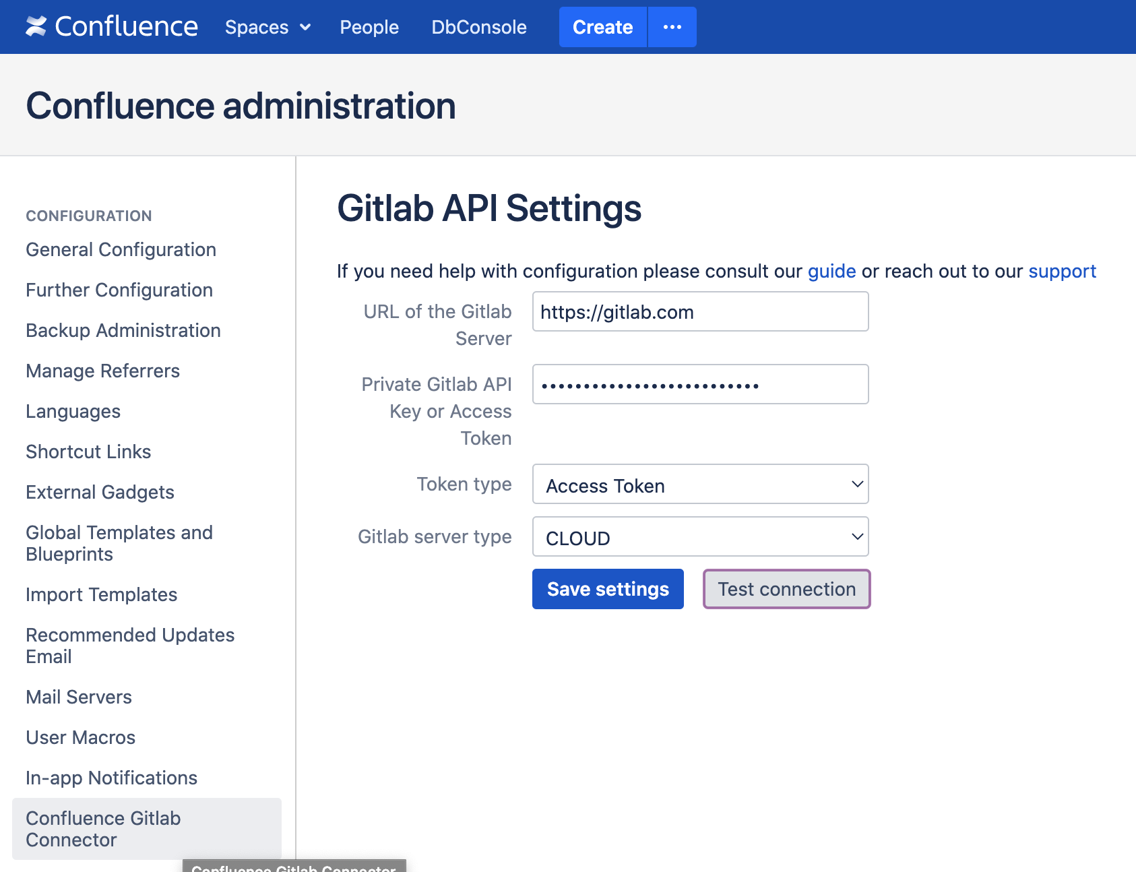Viewport: 1136px width, 872px height.
Task: Open Backup Administration page
Action: click(123, 330)
